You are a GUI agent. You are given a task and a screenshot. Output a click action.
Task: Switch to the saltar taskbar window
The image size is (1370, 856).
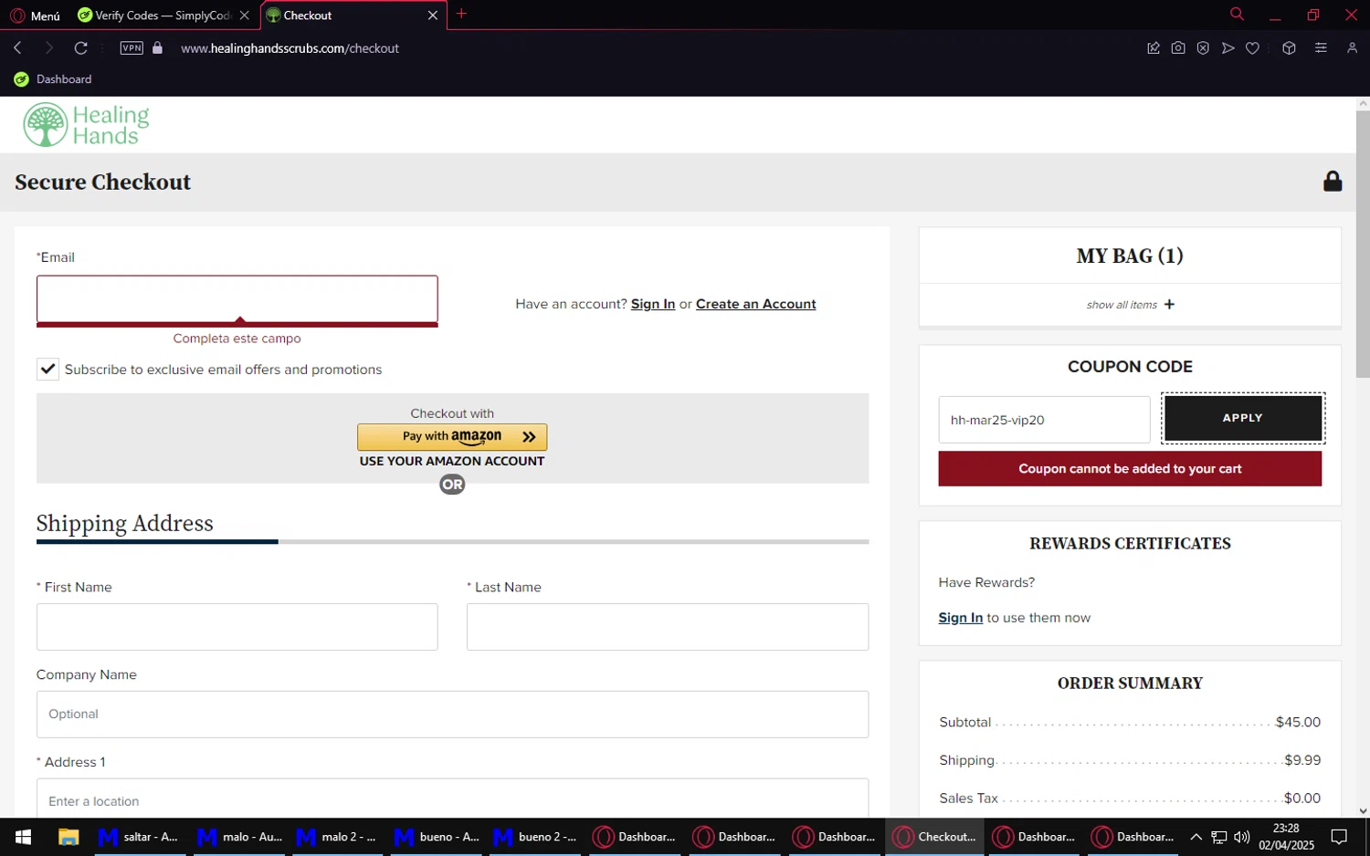tap(138, 837)
